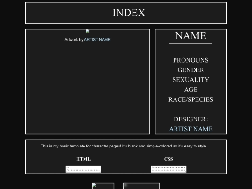Select the PRONOUNS text

(x=191, y=60)
